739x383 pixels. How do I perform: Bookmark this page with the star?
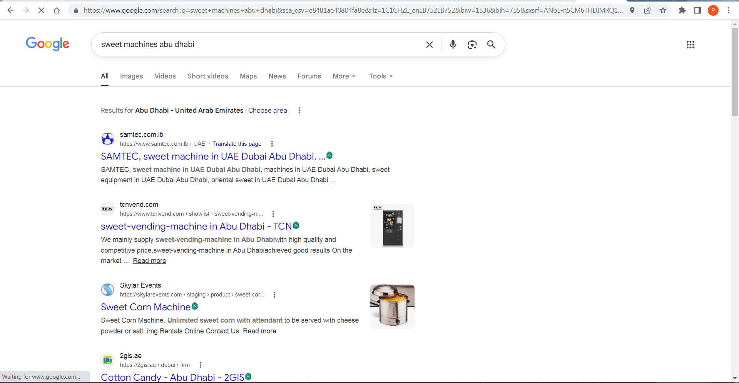tap(663, 10)
